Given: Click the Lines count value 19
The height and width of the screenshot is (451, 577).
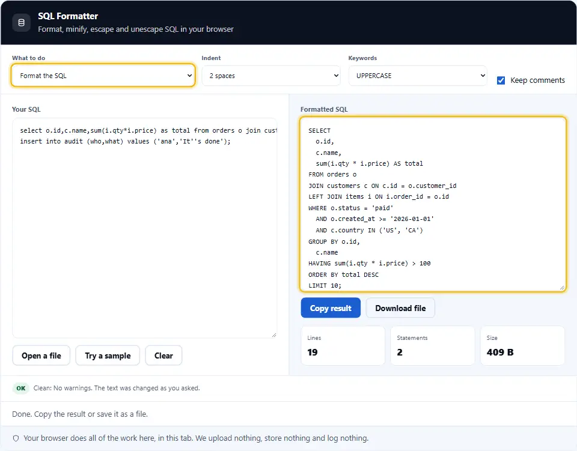Looking at the screenshot, I should 313,352.
